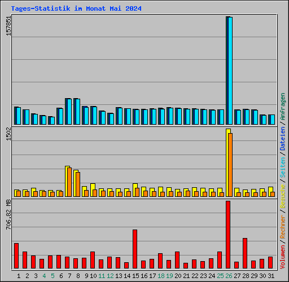
Task: Click day label 27 on the x-axis
Action: tap(237, 276)
